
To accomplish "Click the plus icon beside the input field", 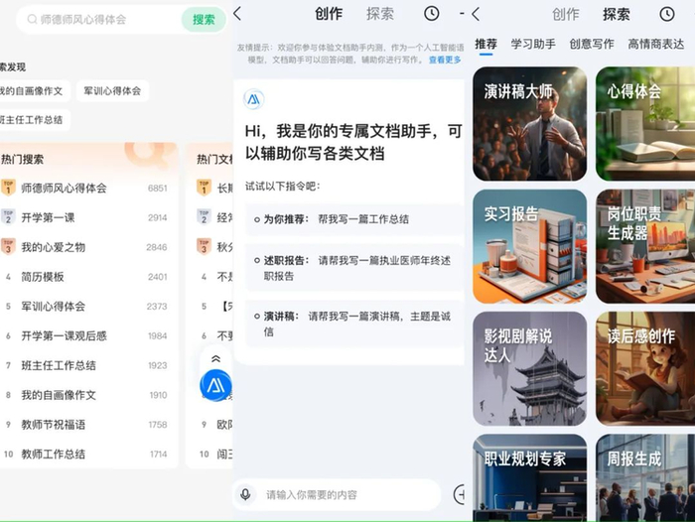I will click(x=460, y=494).
